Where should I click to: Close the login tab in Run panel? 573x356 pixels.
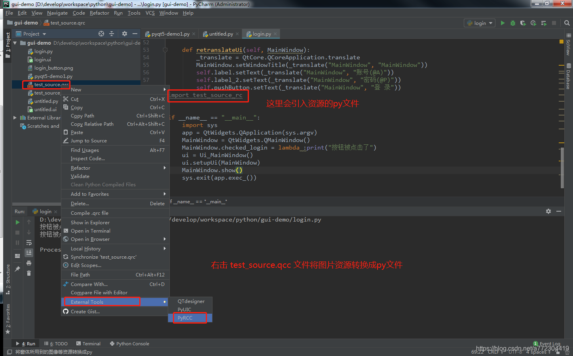(x=55, y=212)
